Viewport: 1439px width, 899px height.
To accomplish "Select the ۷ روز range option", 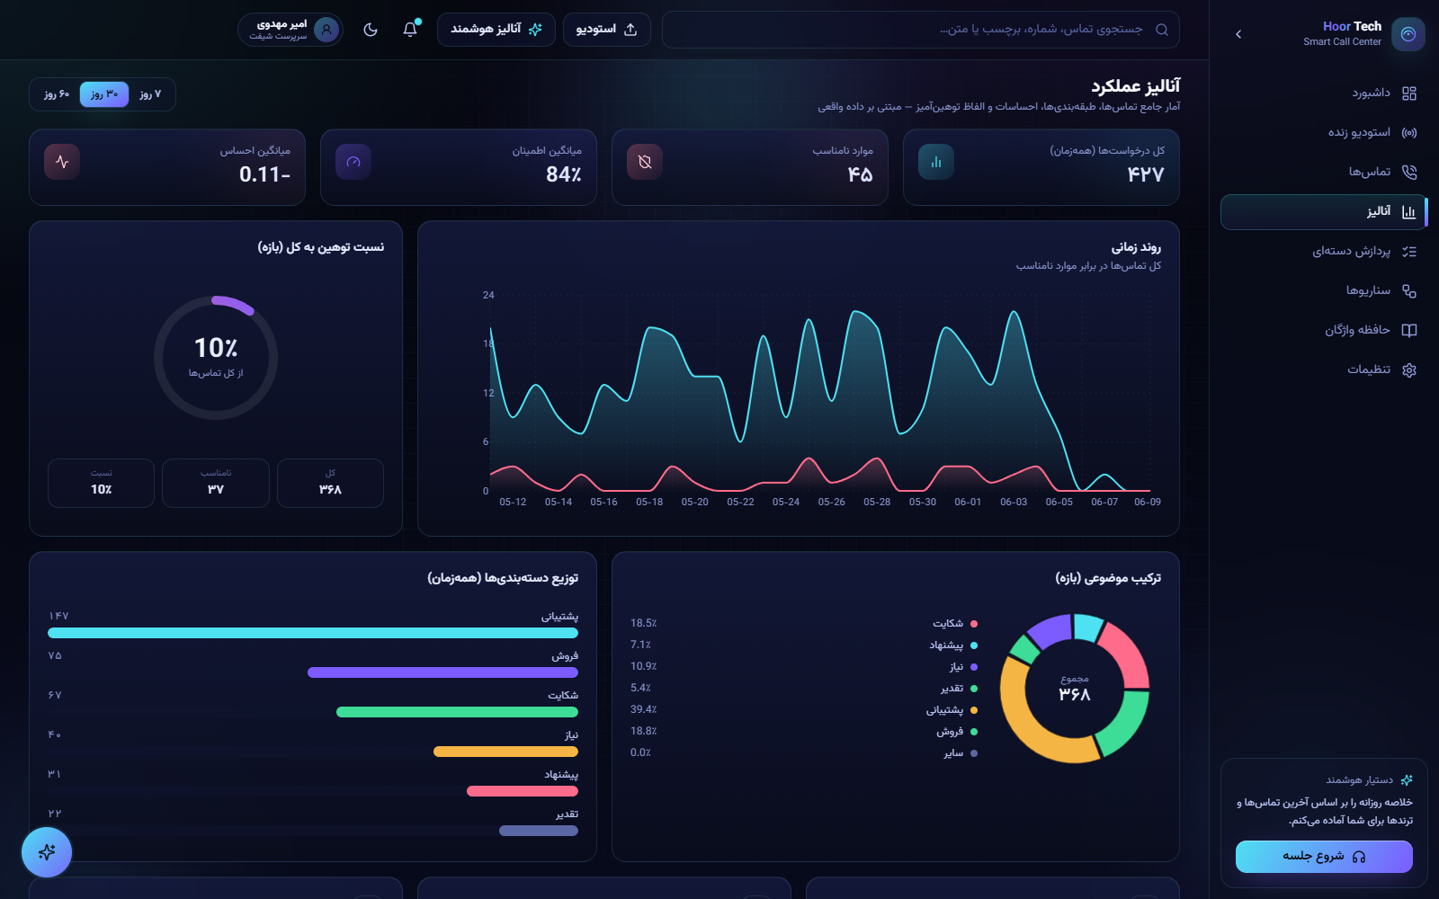I will pos(150,94).
